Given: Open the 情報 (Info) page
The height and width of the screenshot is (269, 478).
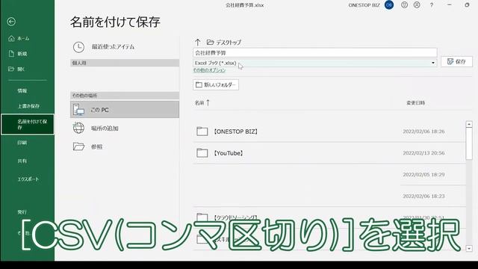Looking at the screenshot, I should pyautogui.click(x=22, y=90).
